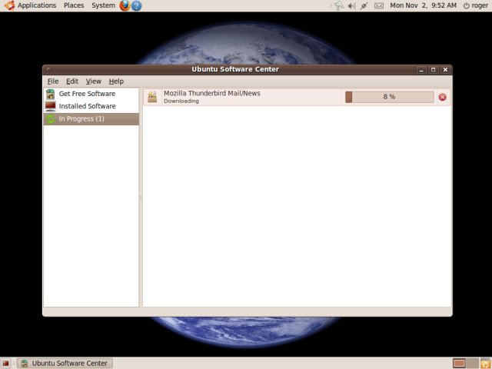Click the Get Free Software icon
This screenshot has width=492, height=369.
pos(50,94)
